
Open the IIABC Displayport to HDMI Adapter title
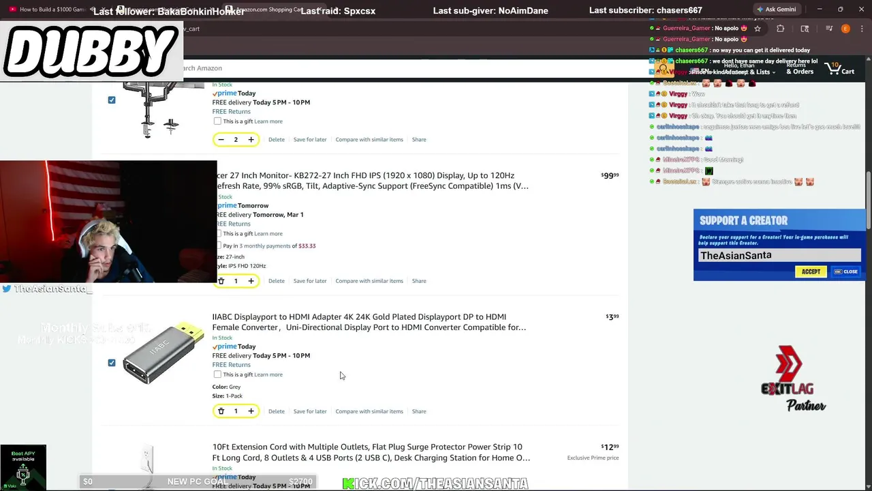click(369, 322)
